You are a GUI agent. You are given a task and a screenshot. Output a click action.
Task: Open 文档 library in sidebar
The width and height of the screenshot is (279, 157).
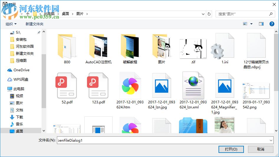(x=17, y=110)
